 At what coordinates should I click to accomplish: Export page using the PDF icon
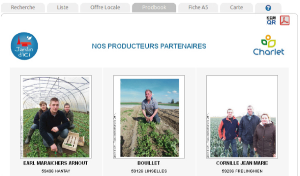285,20
